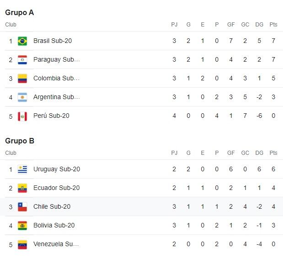
Task: Select the Chile Sub-20 team name
Action: 52,206
